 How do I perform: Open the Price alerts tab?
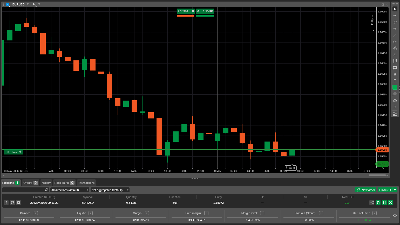coord(64,183)
